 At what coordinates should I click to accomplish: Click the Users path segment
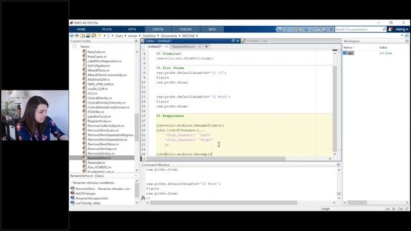(x=119, y=36)
